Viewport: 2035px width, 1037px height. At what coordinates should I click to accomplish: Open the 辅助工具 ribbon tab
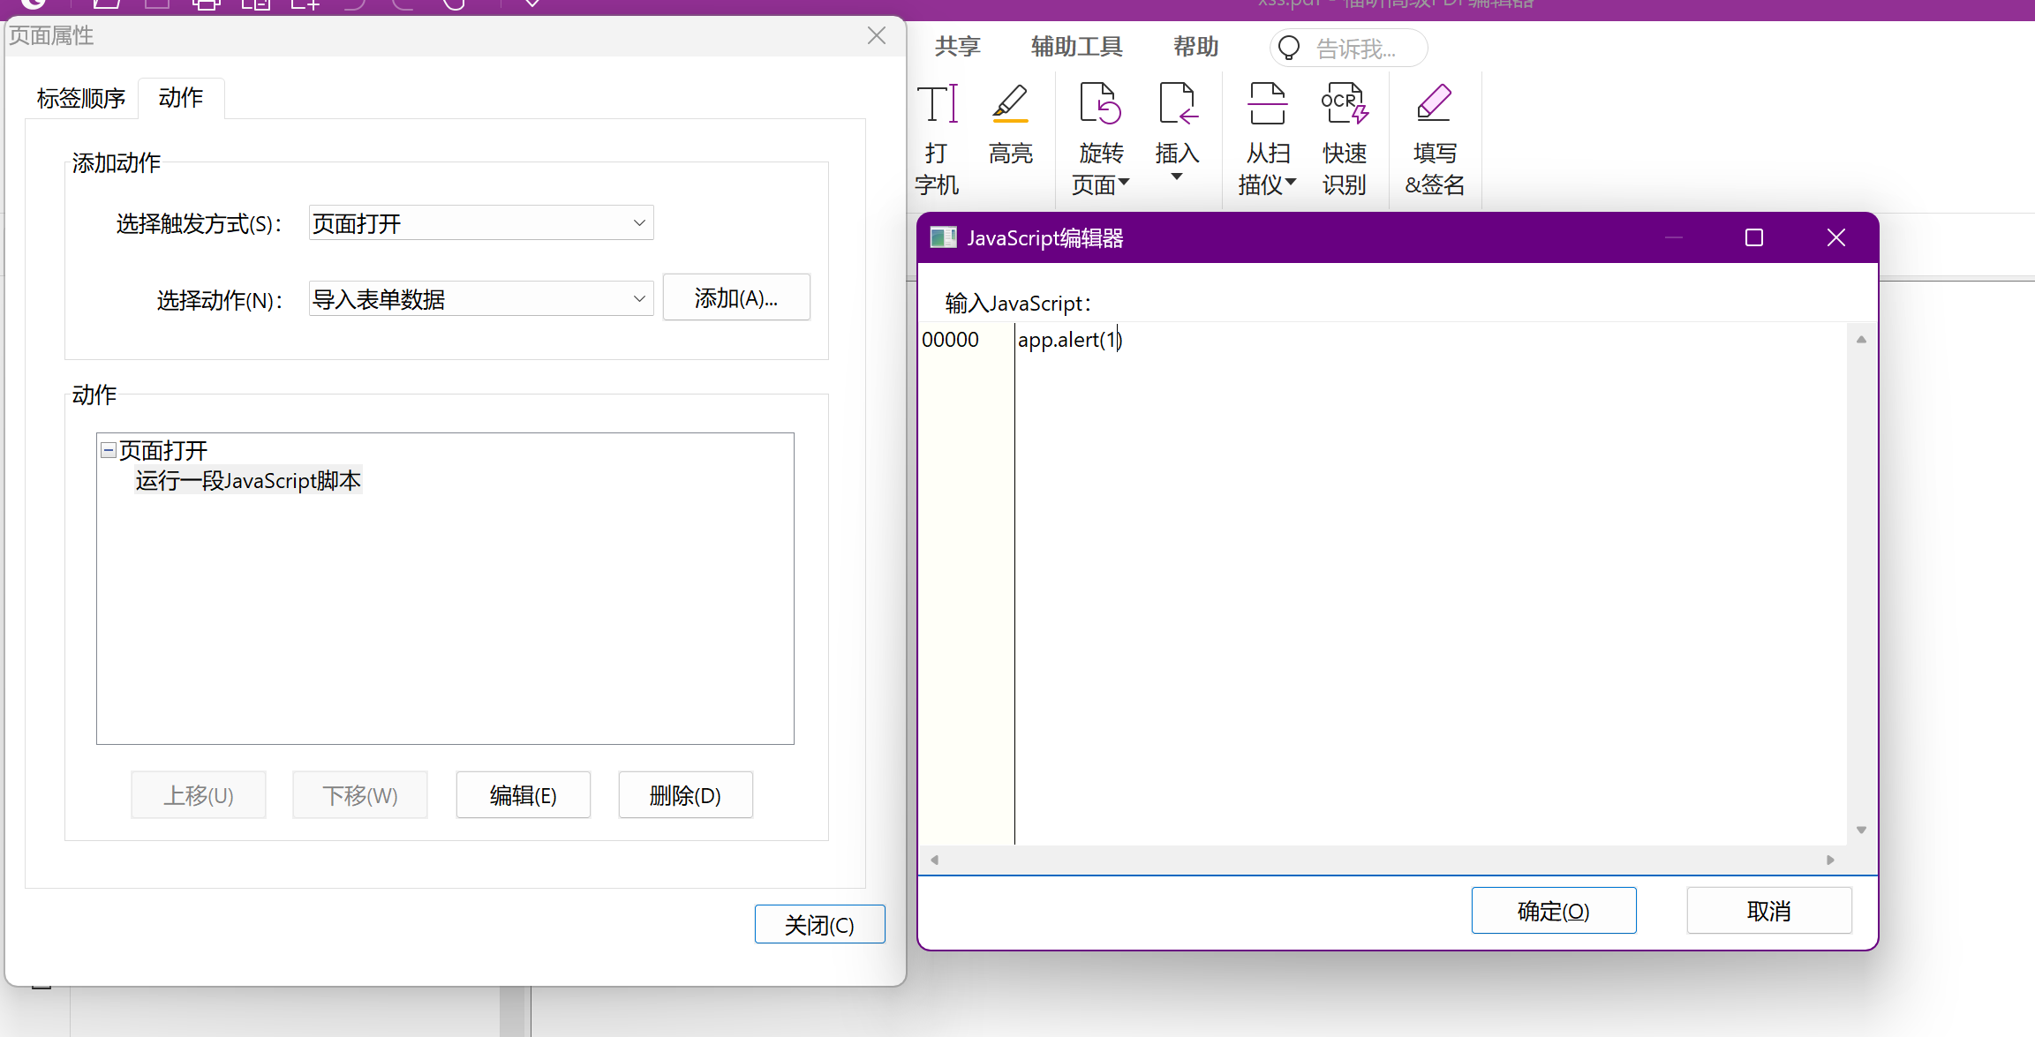pyautogui.click(x=1076, y=47)
